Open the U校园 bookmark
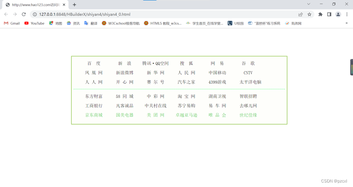The width and height of the screenshot is (353, 187). tap(236, 23)
